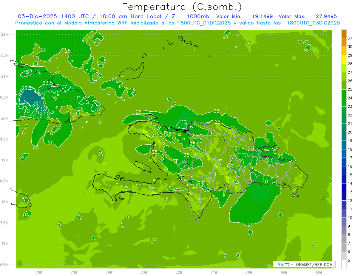Click the 70W longitude axis label
Viewport: 358px width, 276px height.
[249, 272]
